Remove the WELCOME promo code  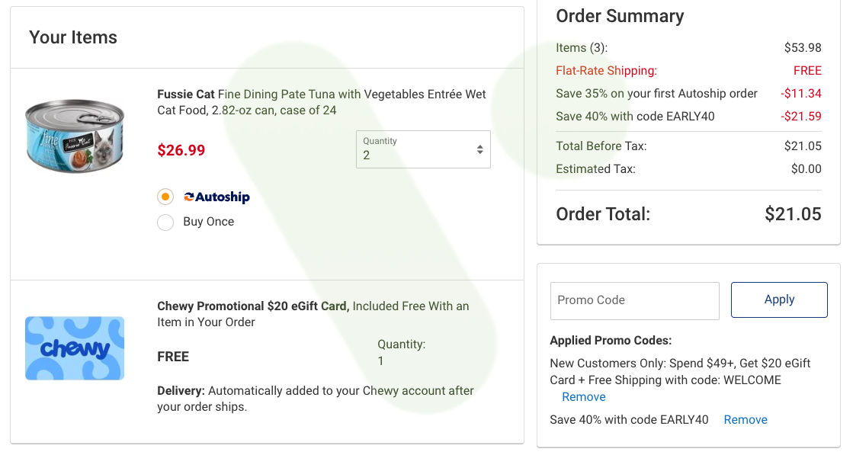584,397
